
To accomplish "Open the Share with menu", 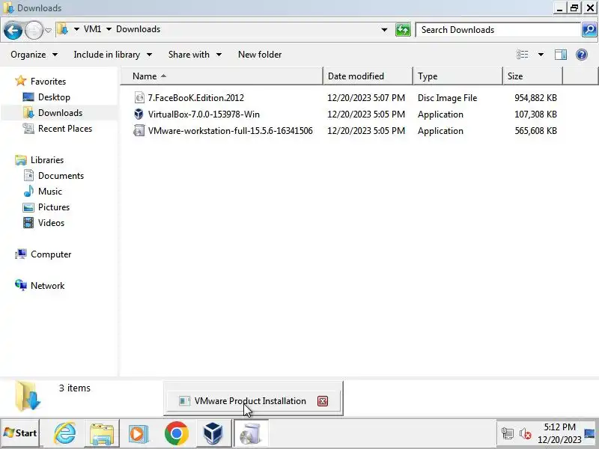I will [x=195, y=55].
